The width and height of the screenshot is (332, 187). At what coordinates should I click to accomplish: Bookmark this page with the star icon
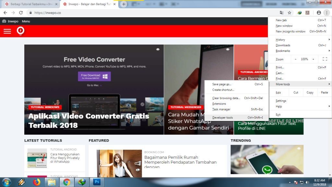point(290,13)
